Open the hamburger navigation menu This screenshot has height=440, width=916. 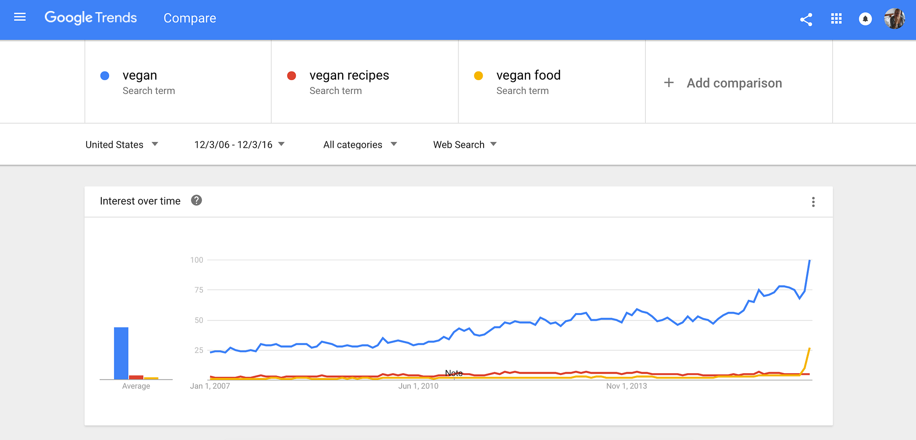tap(20, 17)
